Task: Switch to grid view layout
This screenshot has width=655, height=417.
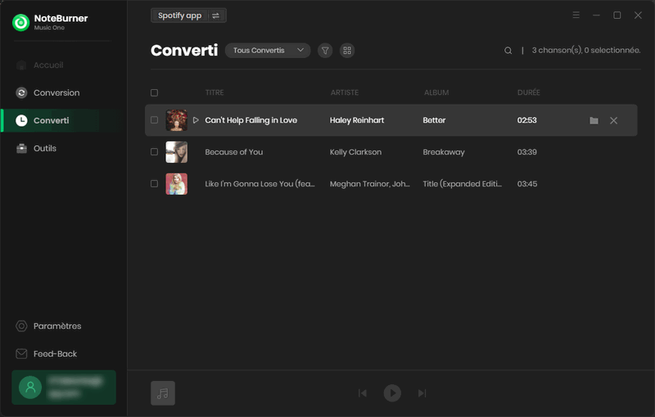Action: pyautogui.click(x=347, y=51)
